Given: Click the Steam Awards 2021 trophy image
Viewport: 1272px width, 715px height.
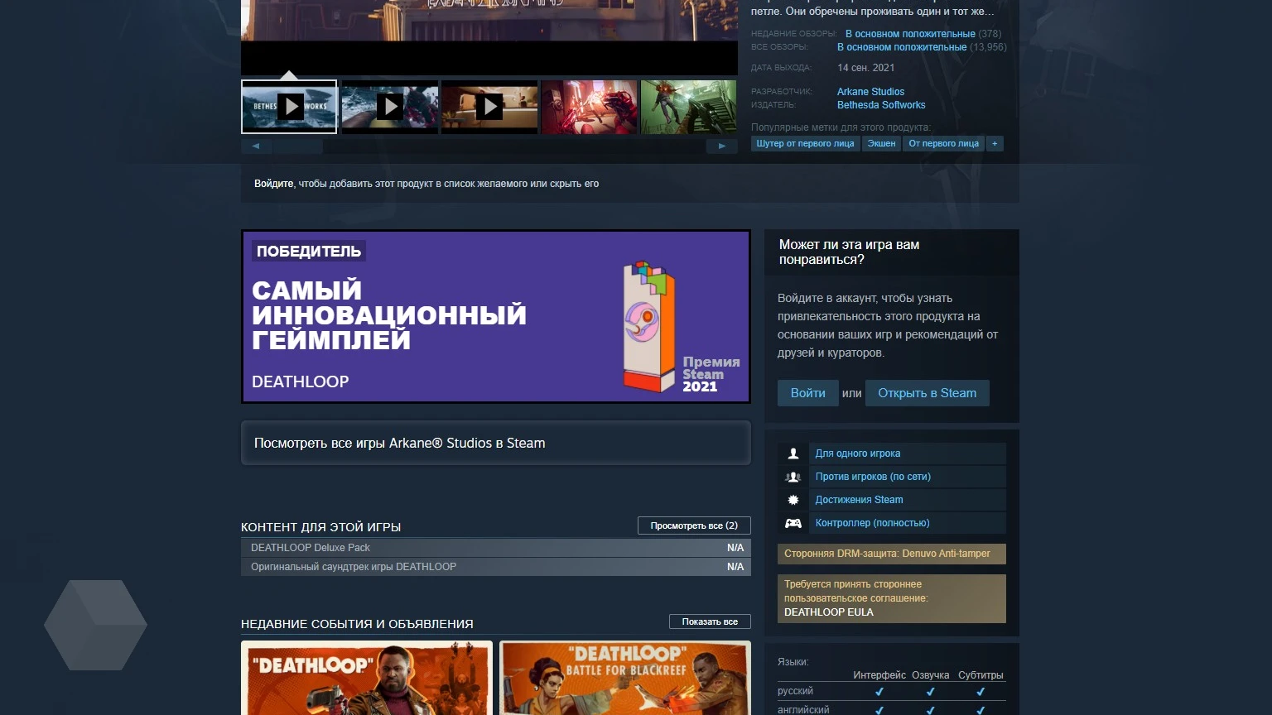Looking at the screenshot, I should pos(649,327).
